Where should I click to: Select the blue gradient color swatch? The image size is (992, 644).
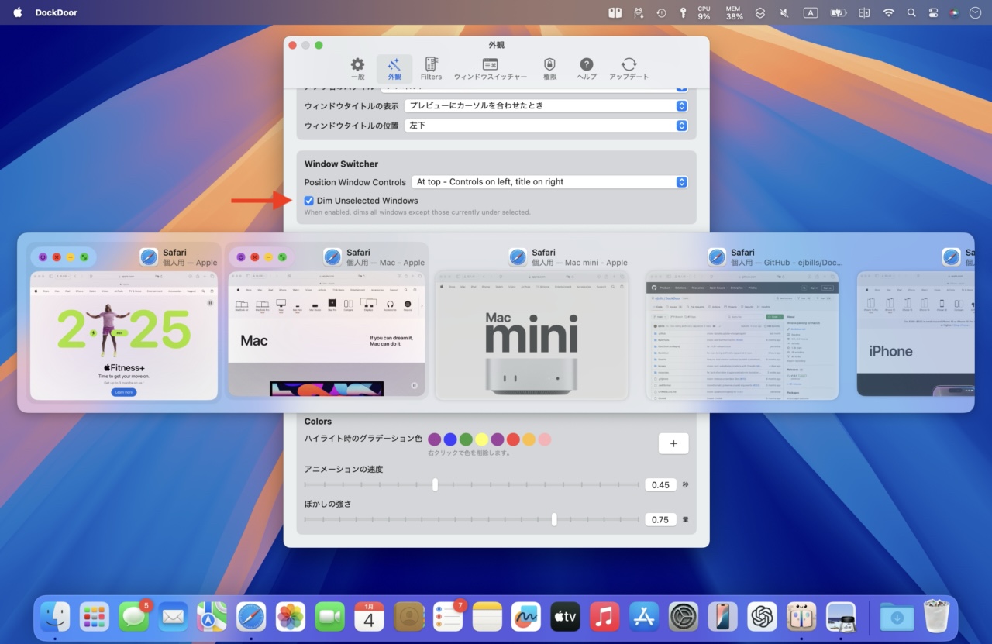point(450,439)
